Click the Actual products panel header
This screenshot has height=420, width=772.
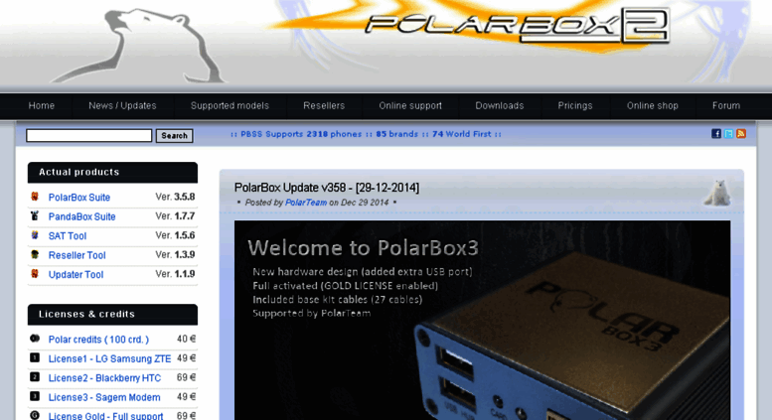112,172
